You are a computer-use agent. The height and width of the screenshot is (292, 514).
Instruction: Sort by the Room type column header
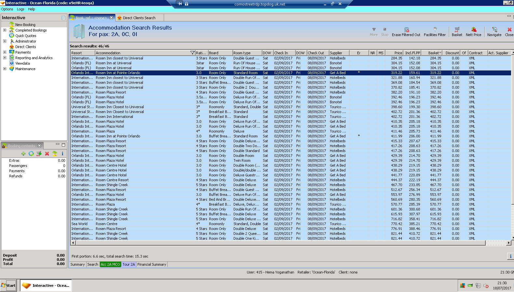247,53
